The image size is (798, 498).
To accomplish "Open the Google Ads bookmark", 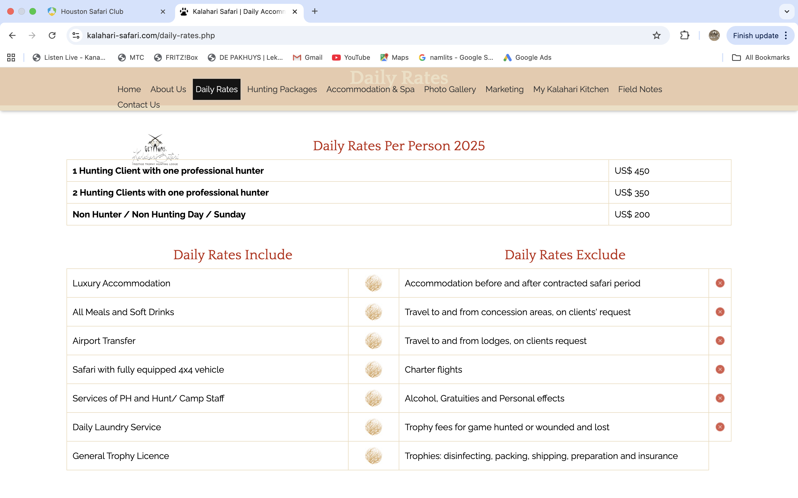I will tap(527, 57).
